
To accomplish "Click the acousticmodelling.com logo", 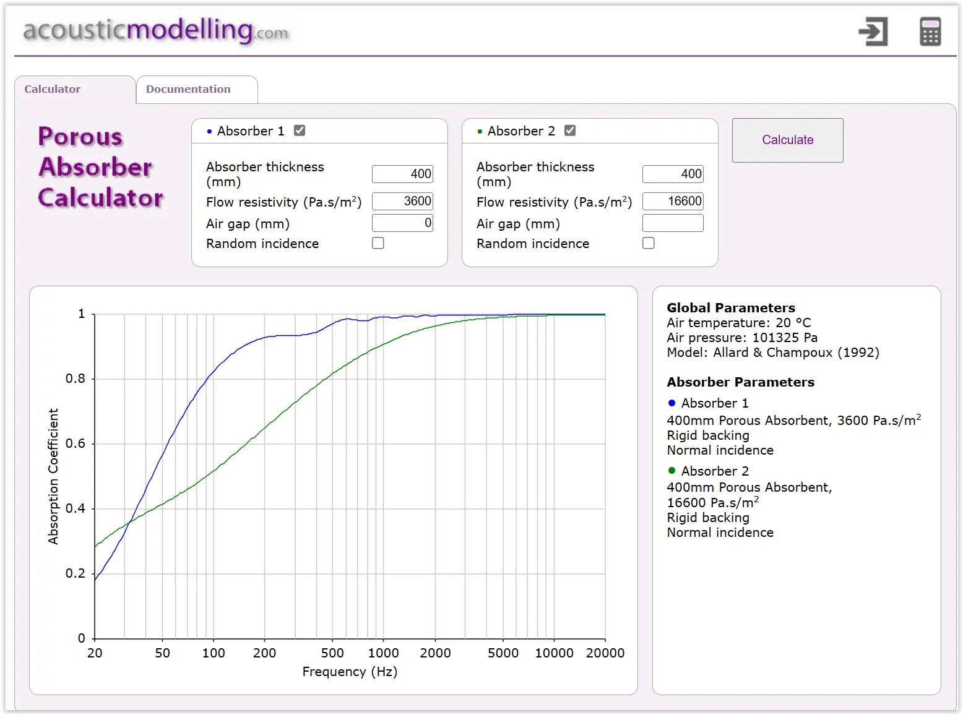I will [x=155, y=30].
